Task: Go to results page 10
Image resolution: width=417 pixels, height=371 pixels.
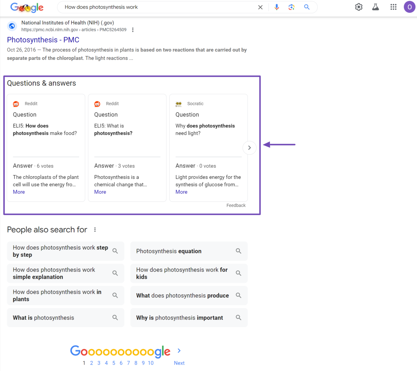Action: point(151,363)
